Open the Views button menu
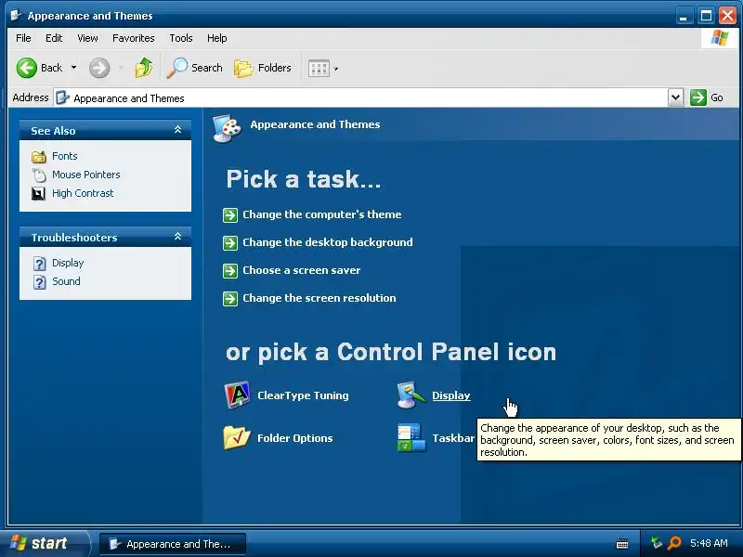 coord(323,68)
